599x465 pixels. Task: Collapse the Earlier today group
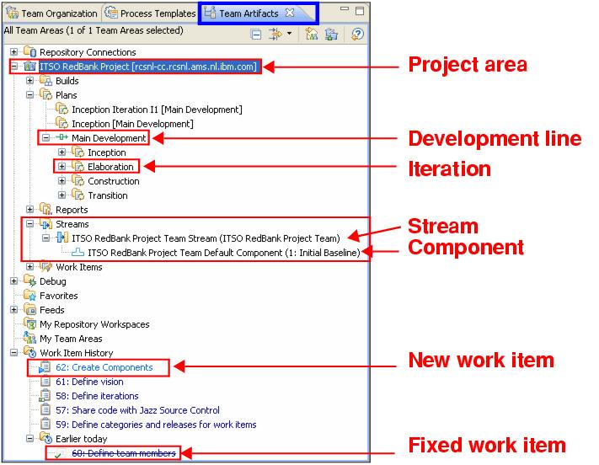(29, 438)
